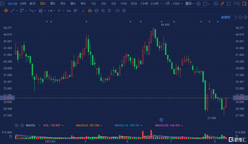The width and height of the screenshot is (248, 144).
Task: Toggle the left side panel
Action: tap(2, 3)
